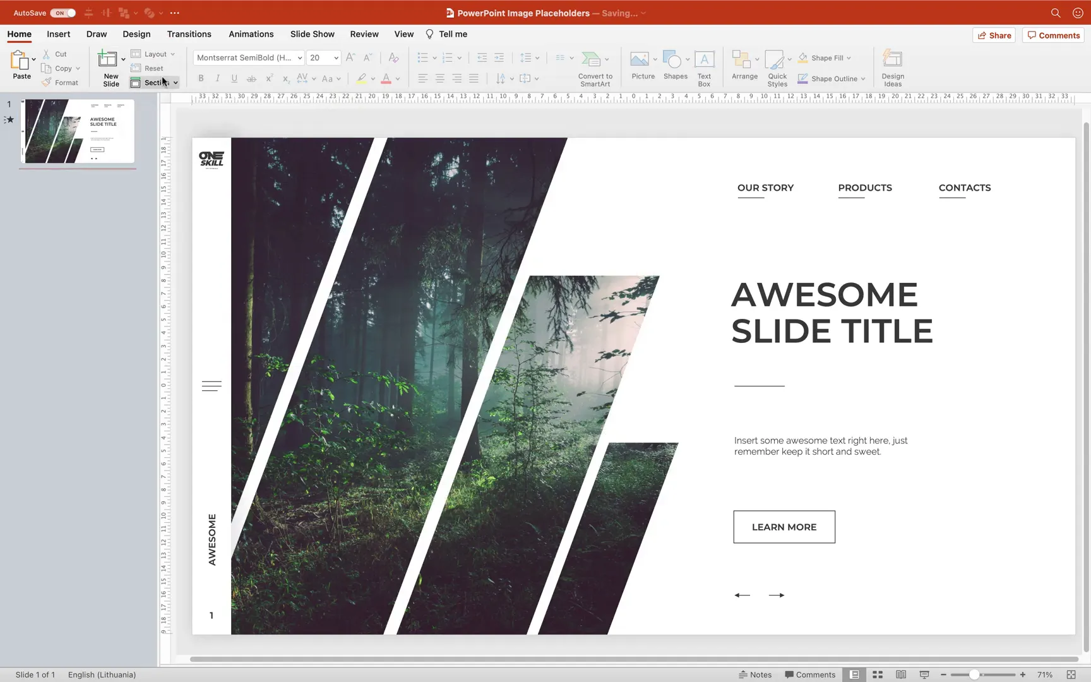
Task: Switch to Slide Sorter view
Action: coord(878,674)
